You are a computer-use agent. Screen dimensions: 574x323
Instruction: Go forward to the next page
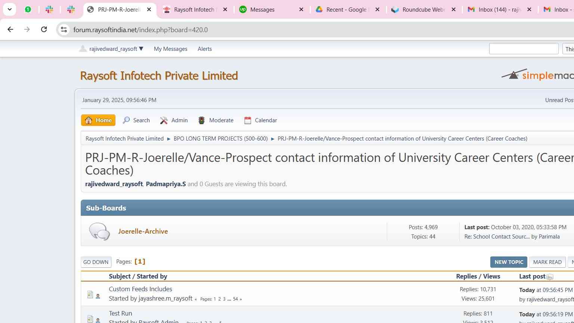27,30
